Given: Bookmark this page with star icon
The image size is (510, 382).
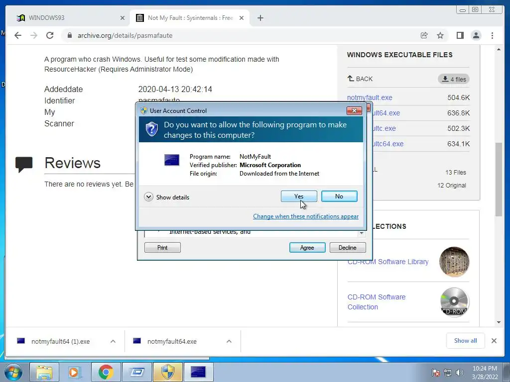Looking at the screenshot, I should (x=440, y=35).
